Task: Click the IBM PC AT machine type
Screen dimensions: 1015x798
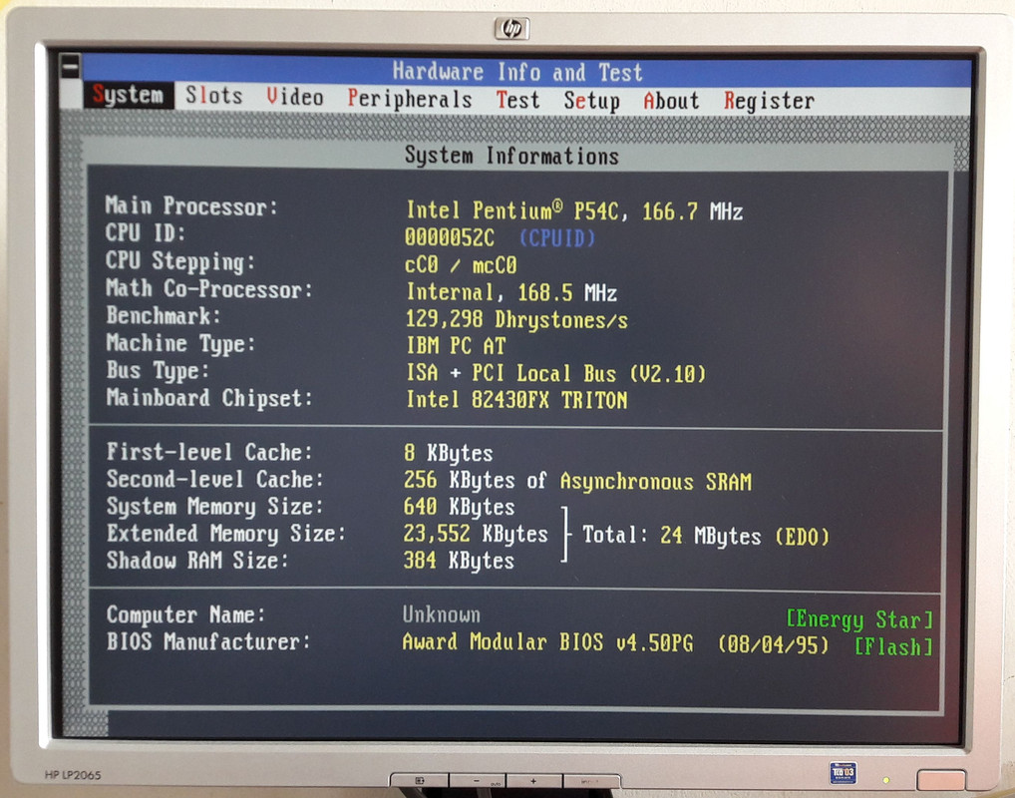Action: [x=456, y=346]
